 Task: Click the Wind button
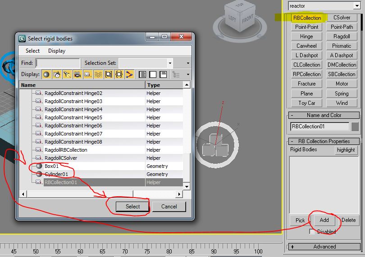pyautogui.click(x=342, y=103)
